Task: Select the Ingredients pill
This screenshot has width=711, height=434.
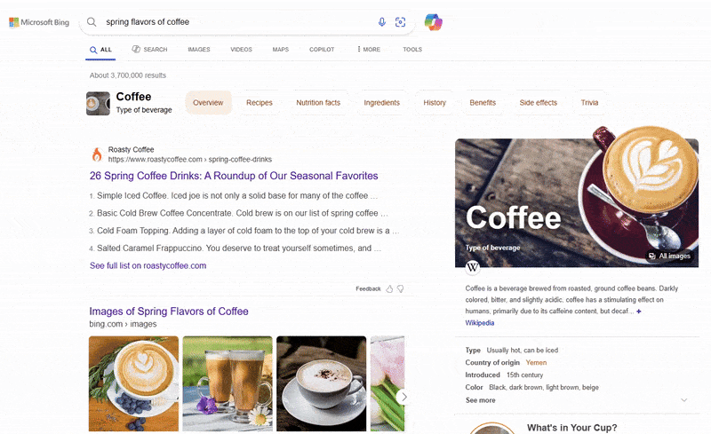Action: [382, 102]
